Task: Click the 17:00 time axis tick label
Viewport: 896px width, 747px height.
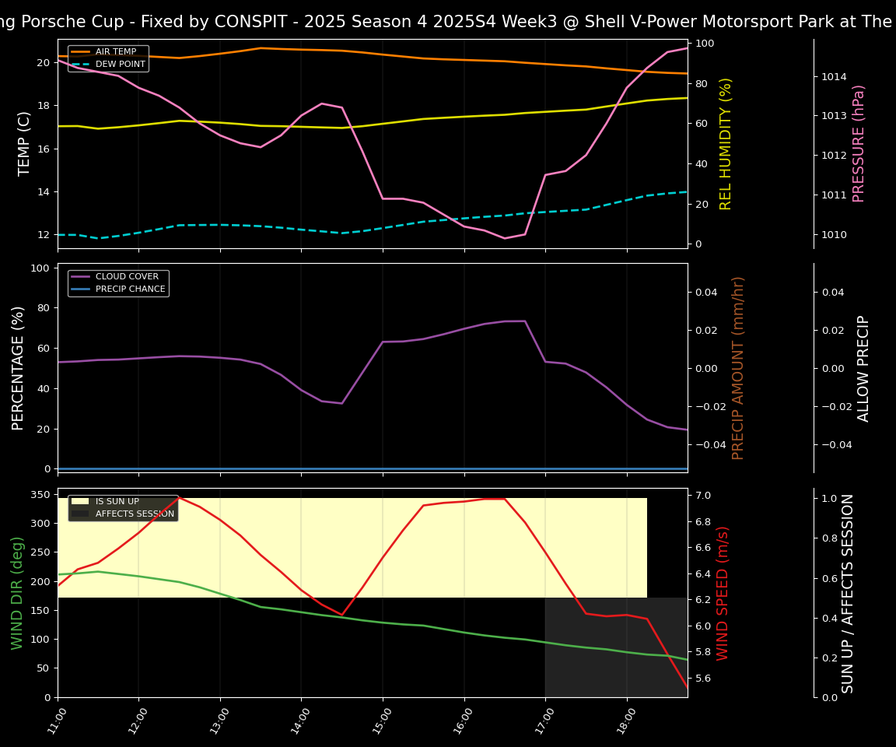Action: [x=548, y=721]
